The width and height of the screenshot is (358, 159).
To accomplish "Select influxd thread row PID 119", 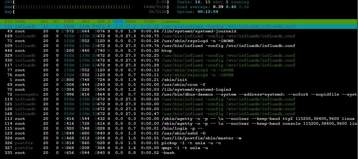I will click(179, 99).
